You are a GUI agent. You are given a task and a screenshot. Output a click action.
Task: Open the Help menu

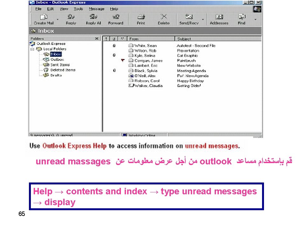114,9
